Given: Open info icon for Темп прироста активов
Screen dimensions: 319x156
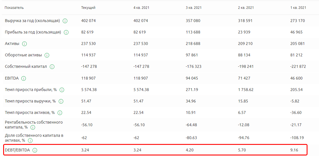Looking at the screenshot, I should pos(60,113).
